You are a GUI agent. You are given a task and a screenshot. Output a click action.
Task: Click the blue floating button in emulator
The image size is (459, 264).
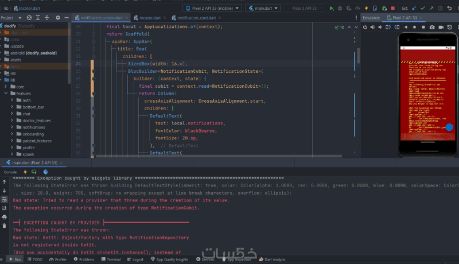pyautogui.click(x=449, y=127)
